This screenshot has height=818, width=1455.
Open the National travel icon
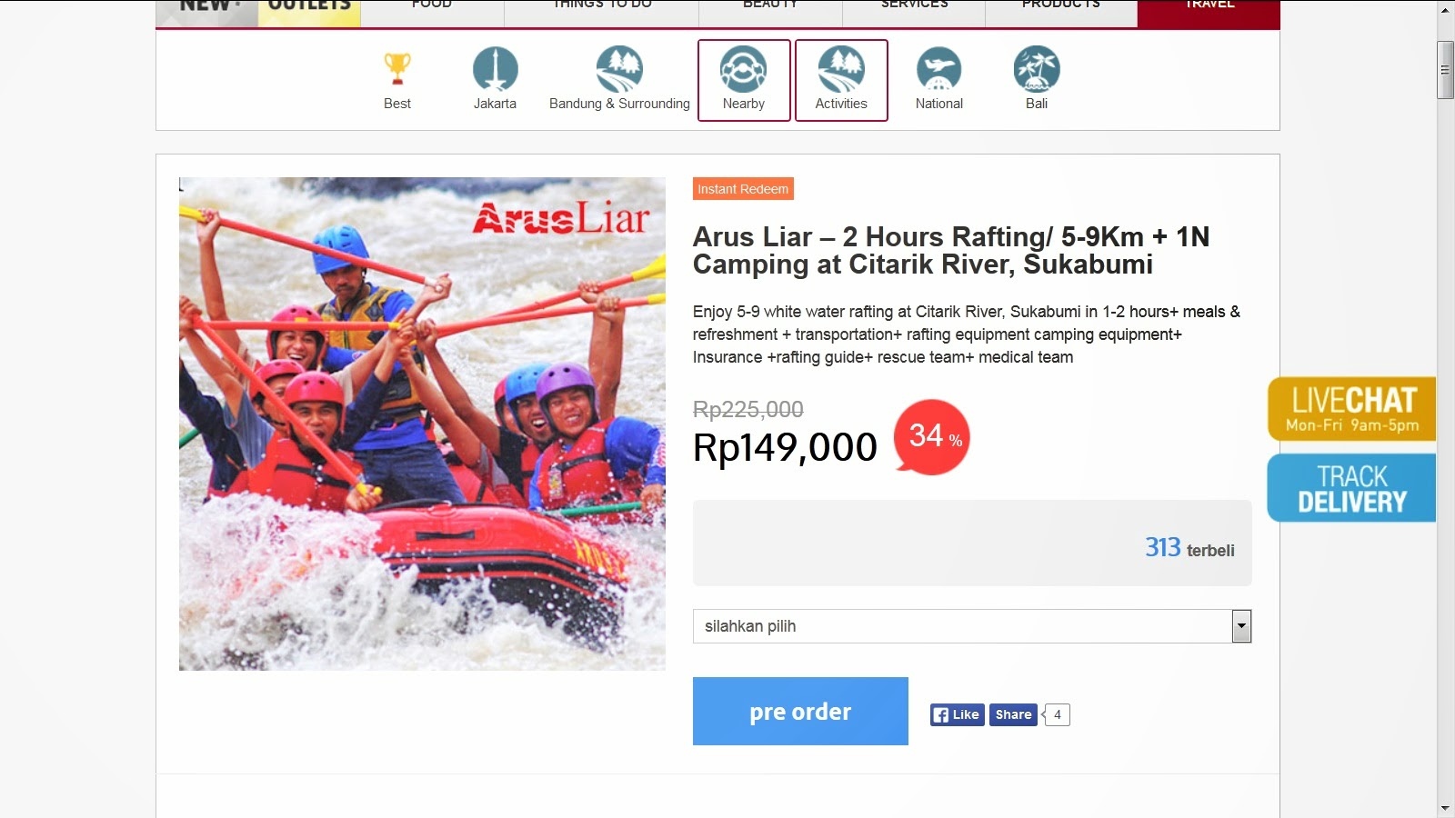(938, 71)
